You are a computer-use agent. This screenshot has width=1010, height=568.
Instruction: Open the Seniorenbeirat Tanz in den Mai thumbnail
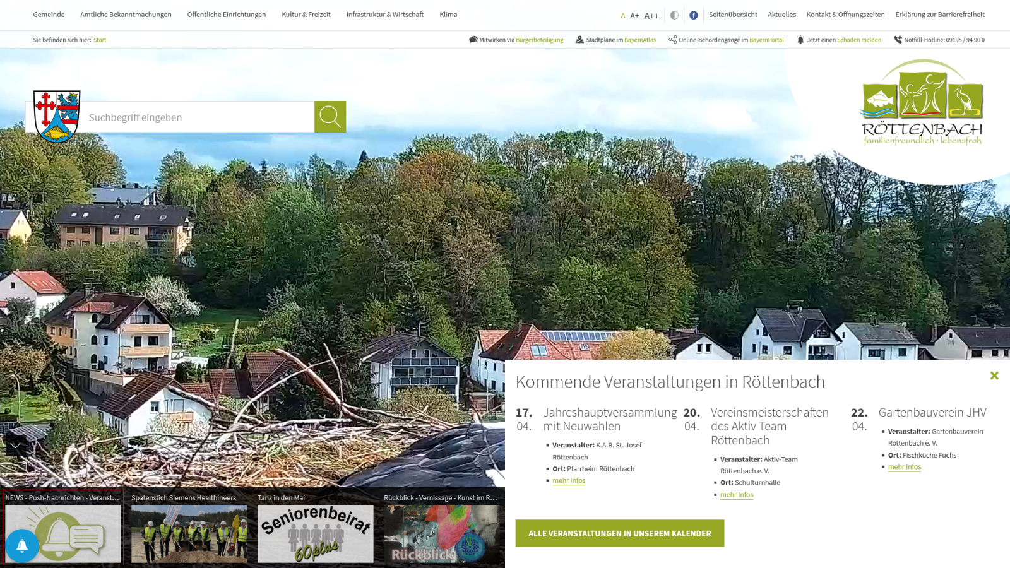coord(315,533)
